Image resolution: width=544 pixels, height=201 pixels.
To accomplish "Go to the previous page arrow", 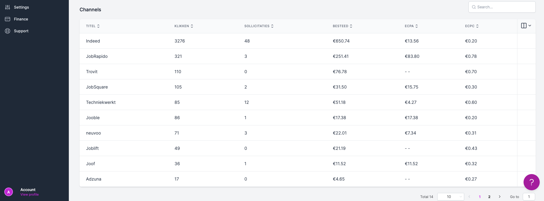I will coord(469,197).
